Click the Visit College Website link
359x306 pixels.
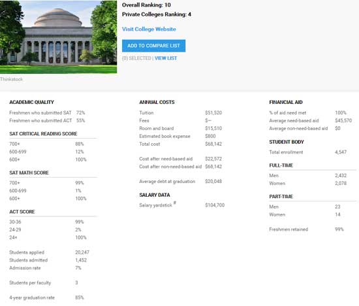tap(149, 29)
